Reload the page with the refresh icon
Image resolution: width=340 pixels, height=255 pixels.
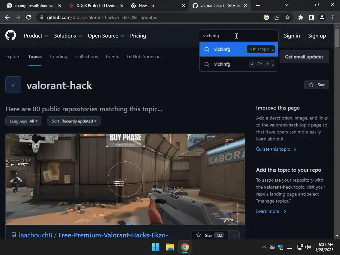coord(29,17)
